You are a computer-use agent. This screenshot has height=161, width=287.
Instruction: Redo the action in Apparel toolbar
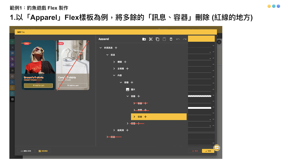point(185,39)
